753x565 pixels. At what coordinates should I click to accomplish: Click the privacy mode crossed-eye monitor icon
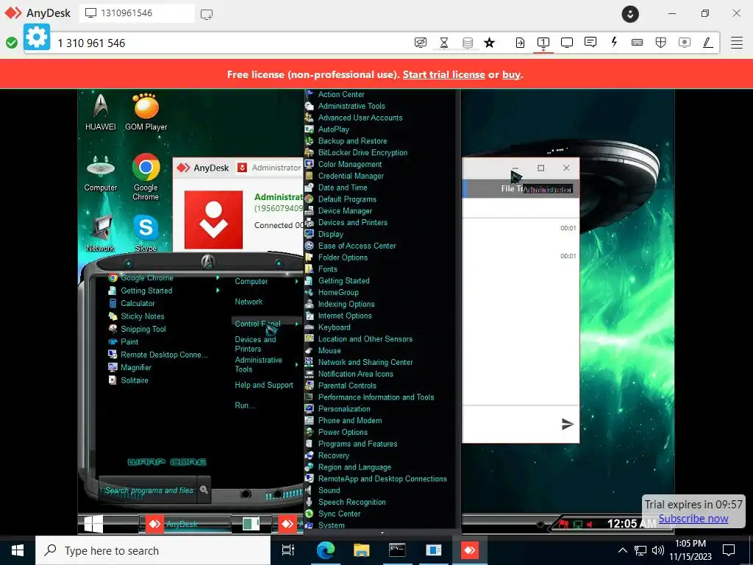(420, 43)
